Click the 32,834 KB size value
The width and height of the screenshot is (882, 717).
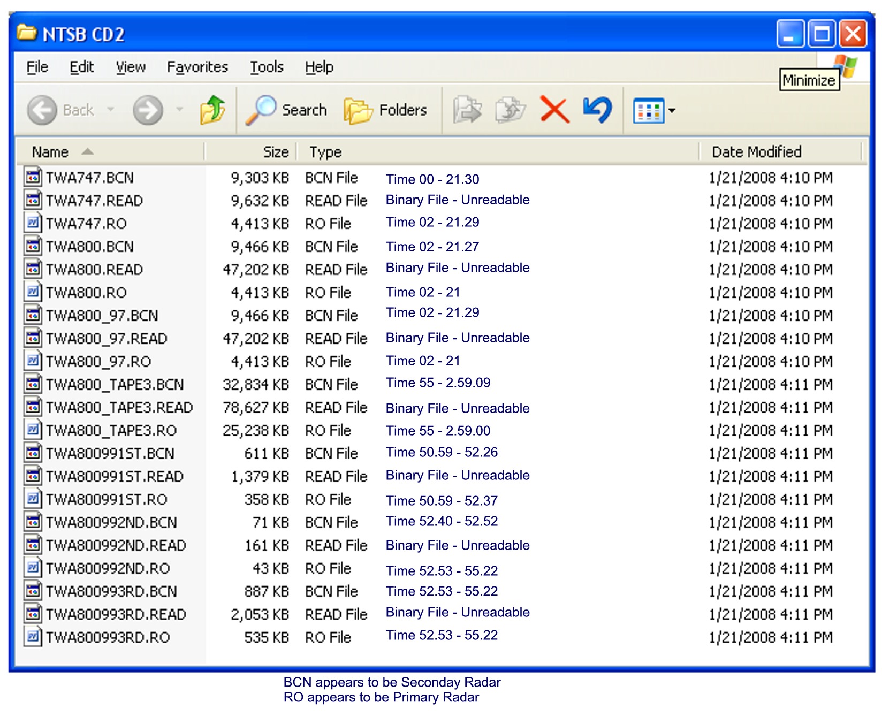[x=256, y=385]
